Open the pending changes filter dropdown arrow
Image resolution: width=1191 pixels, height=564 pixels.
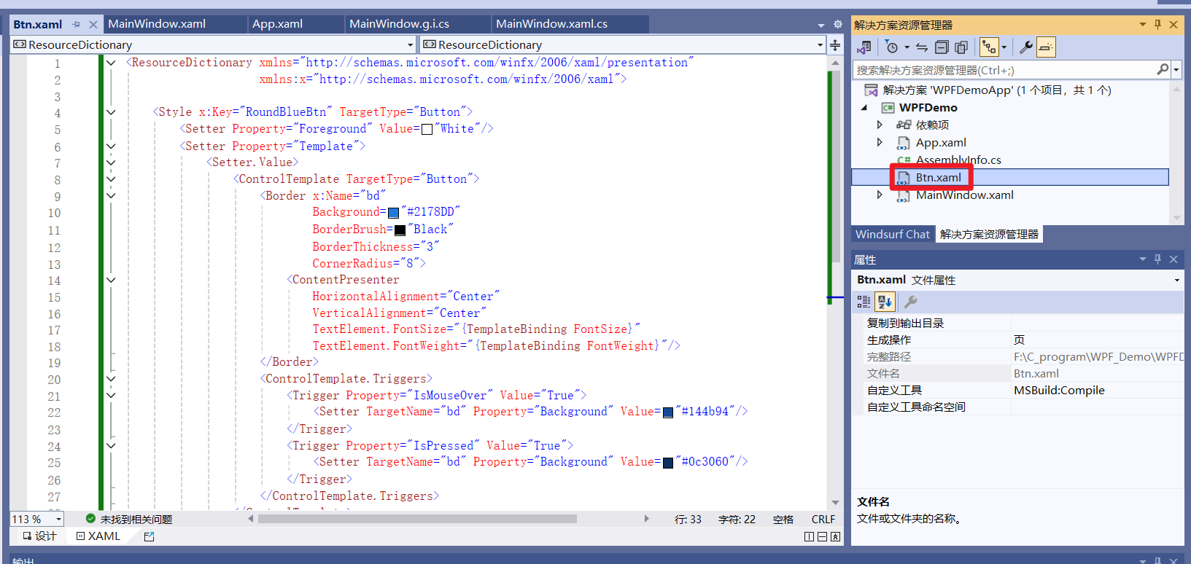point(907,47)
